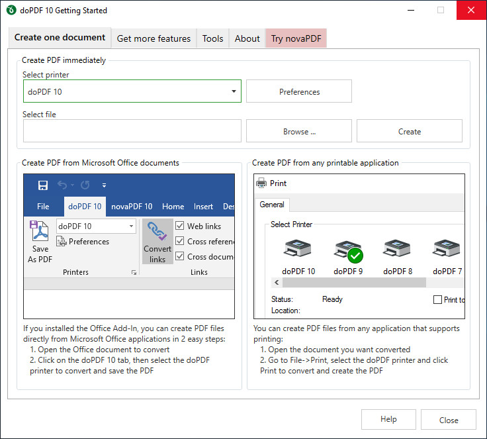
Task: Click the Save As PDF icon
Action: 39,231
